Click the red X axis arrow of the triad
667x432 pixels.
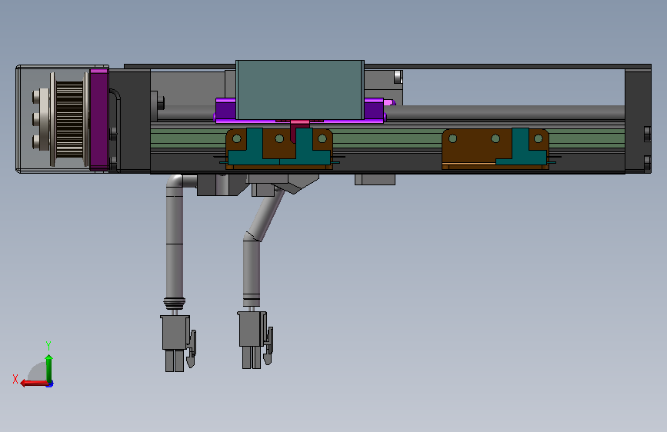pos(34,384)
